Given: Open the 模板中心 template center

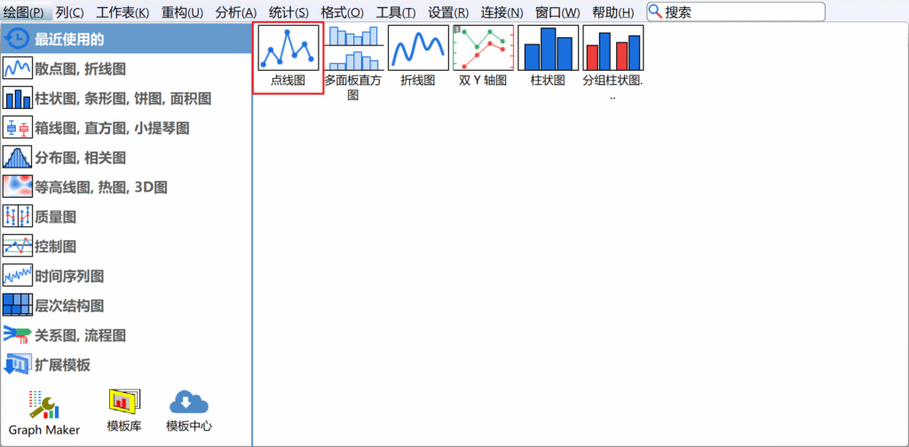Looking at the screenshot, I should [x=189, y=412].
